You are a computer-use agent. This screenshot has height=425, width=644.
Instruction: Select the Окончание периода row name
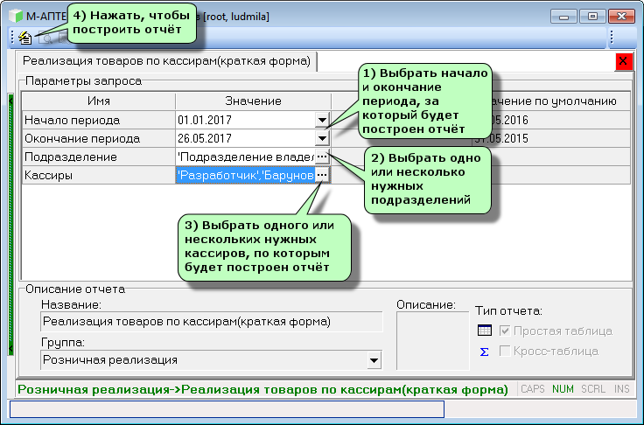click(99, 138)
